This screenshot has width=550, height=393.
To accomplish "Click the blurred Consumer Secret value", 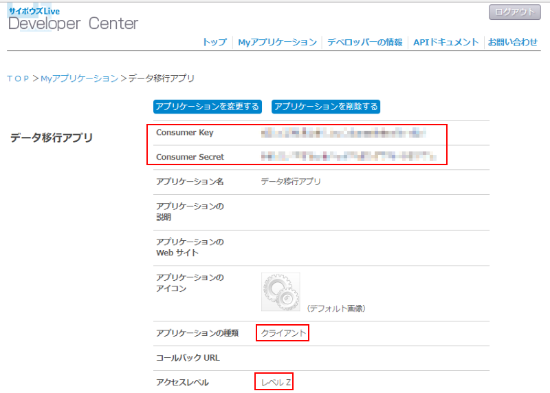I will pos(349,156).
